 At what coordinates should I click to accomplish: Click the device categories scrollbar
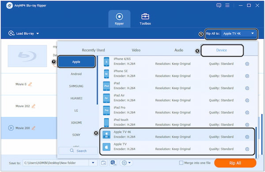(x=97, y=80)
